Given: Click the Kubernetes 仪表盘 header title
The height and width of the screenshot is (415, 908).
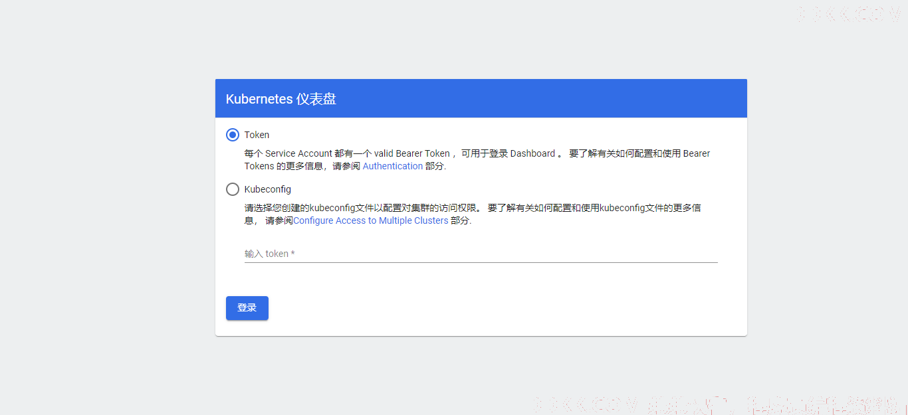Looking at the screenshot, I should pyautogui.click(x=281, y=99).
